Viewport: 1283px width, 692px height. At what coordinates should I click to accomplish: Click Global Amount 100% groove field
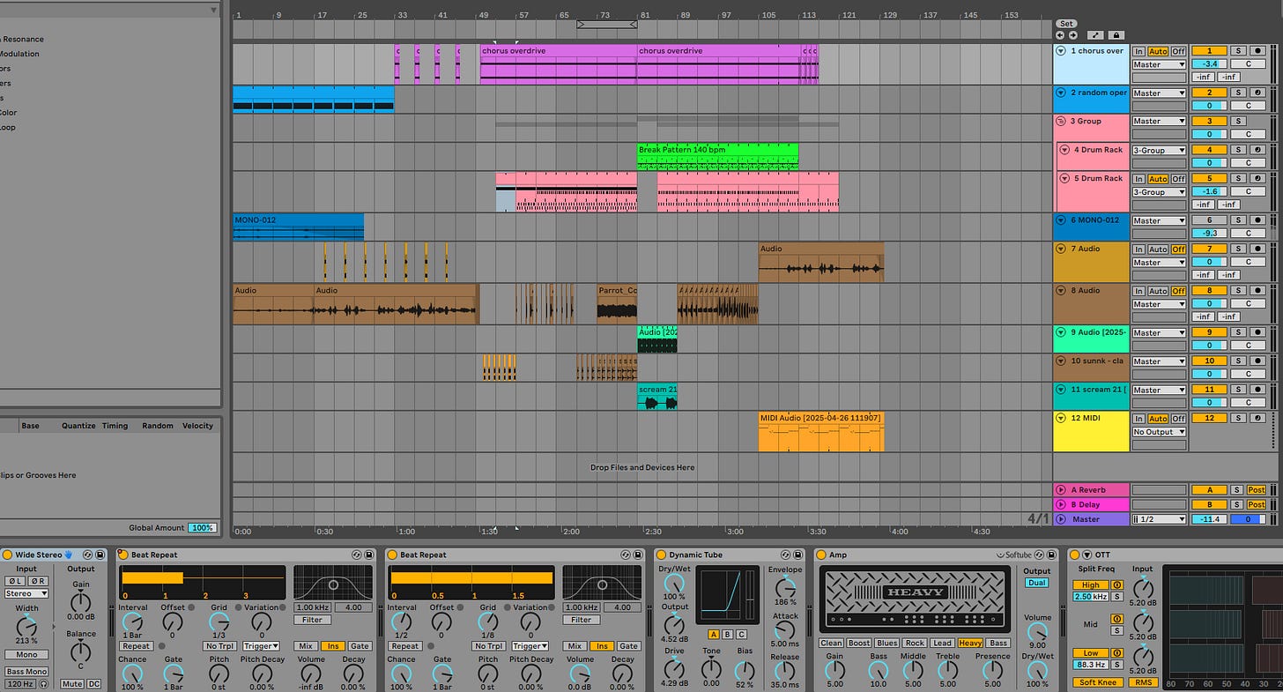pos(203,527)
